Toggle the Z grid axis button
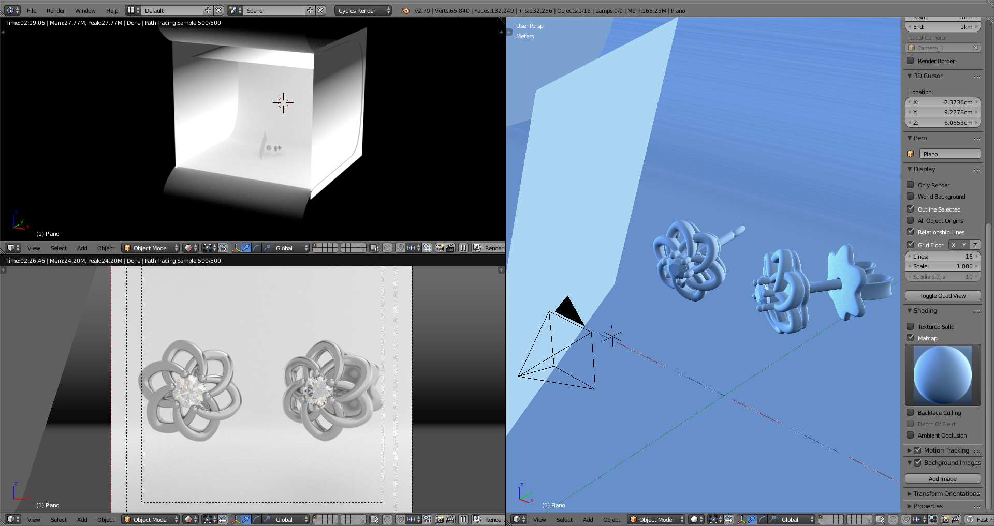The height and width of the screenshot is (526, 994). (975, 245)
